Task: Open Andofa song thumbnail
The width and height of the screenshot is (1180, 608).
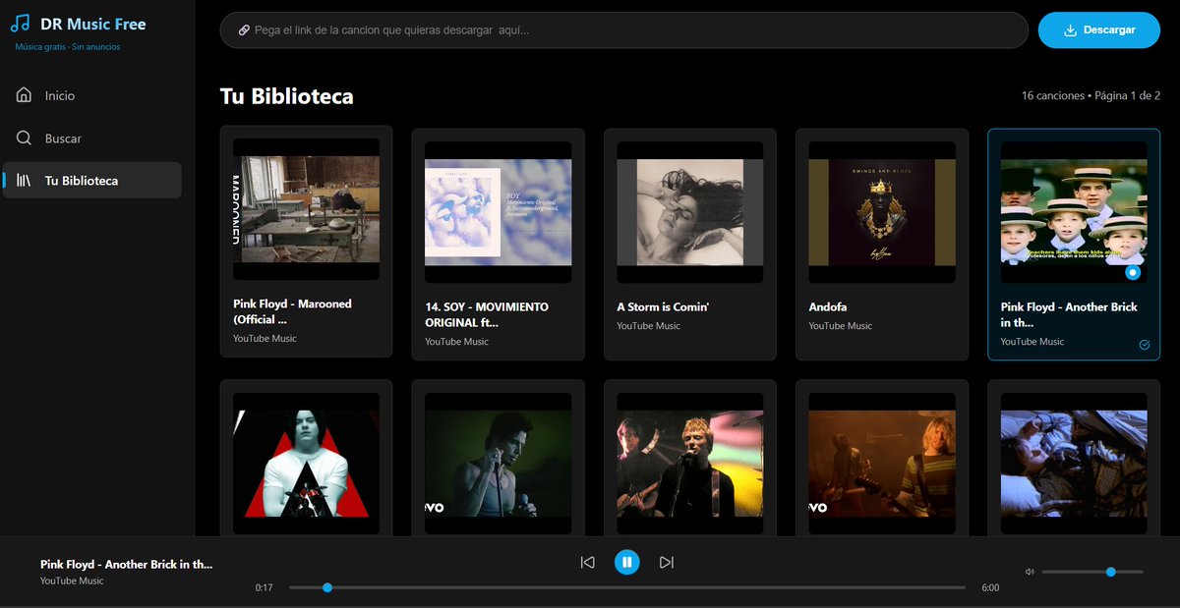Action: pos(882,212)
